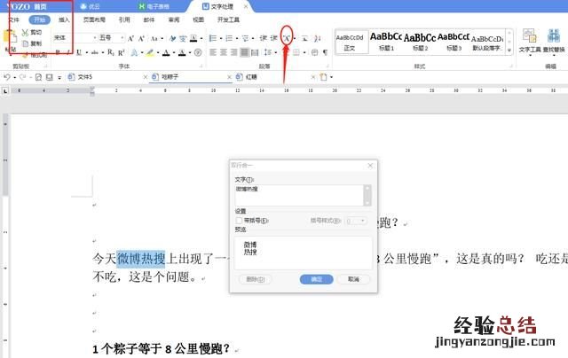568x358 pixels.
Task: Click the align left icon
Action: pos(213,52)
